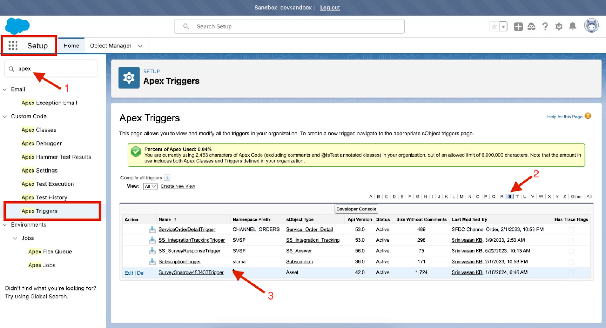
Task: Collapse the Custom Code section
Action: coord(5,117)
